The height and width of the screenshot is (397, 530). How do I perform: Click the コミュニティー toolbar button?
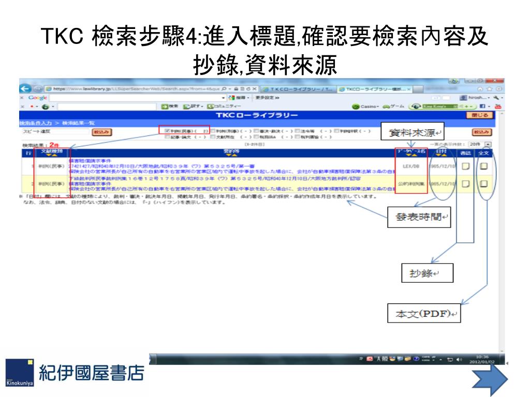tap(224, 106)
